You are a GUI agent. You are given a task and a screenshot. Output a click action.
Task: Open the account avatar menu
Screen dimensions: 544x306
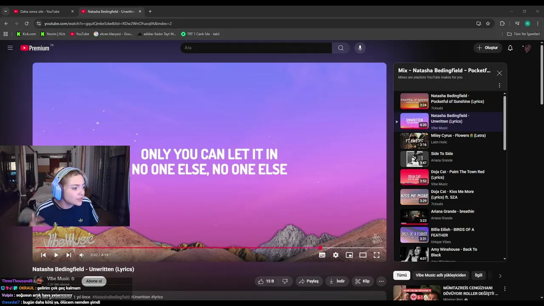coord(527,48)
